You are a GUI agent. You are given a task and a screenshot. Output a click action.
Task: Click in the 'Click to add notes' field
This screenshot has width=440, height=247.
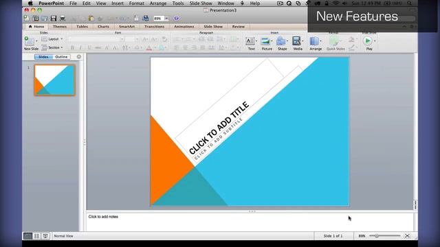250,222
